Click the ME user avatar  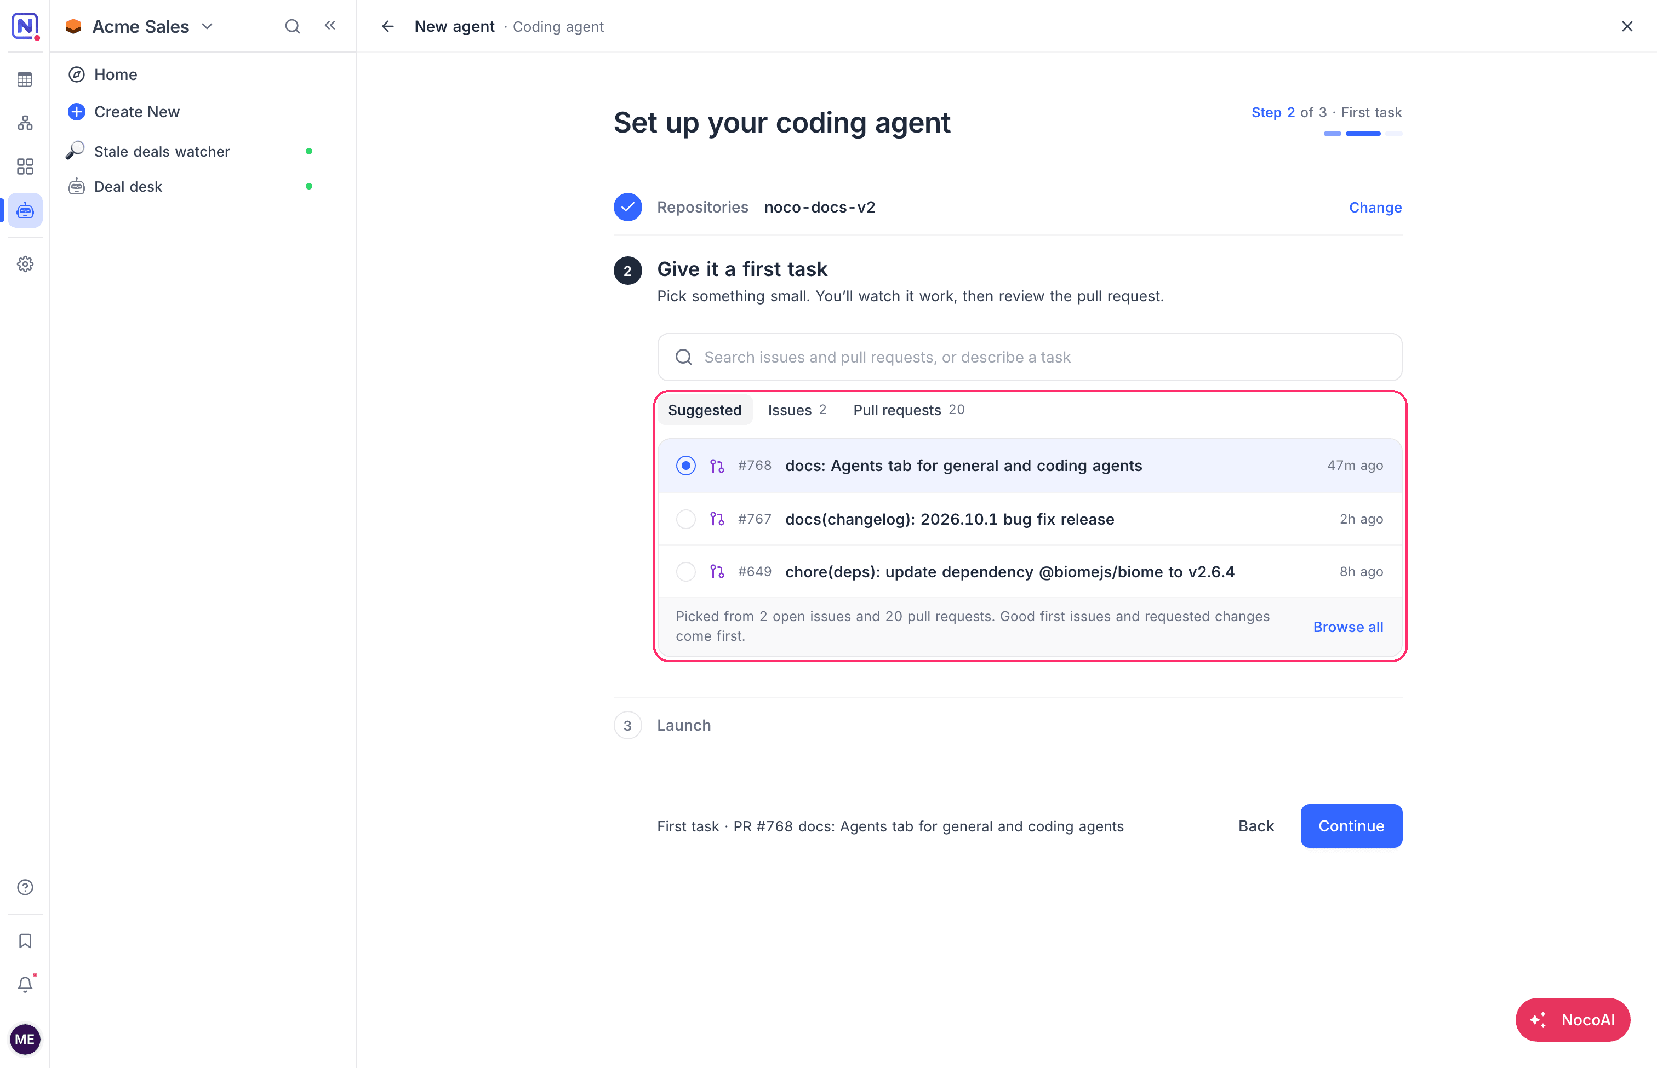coord(25,1039)
